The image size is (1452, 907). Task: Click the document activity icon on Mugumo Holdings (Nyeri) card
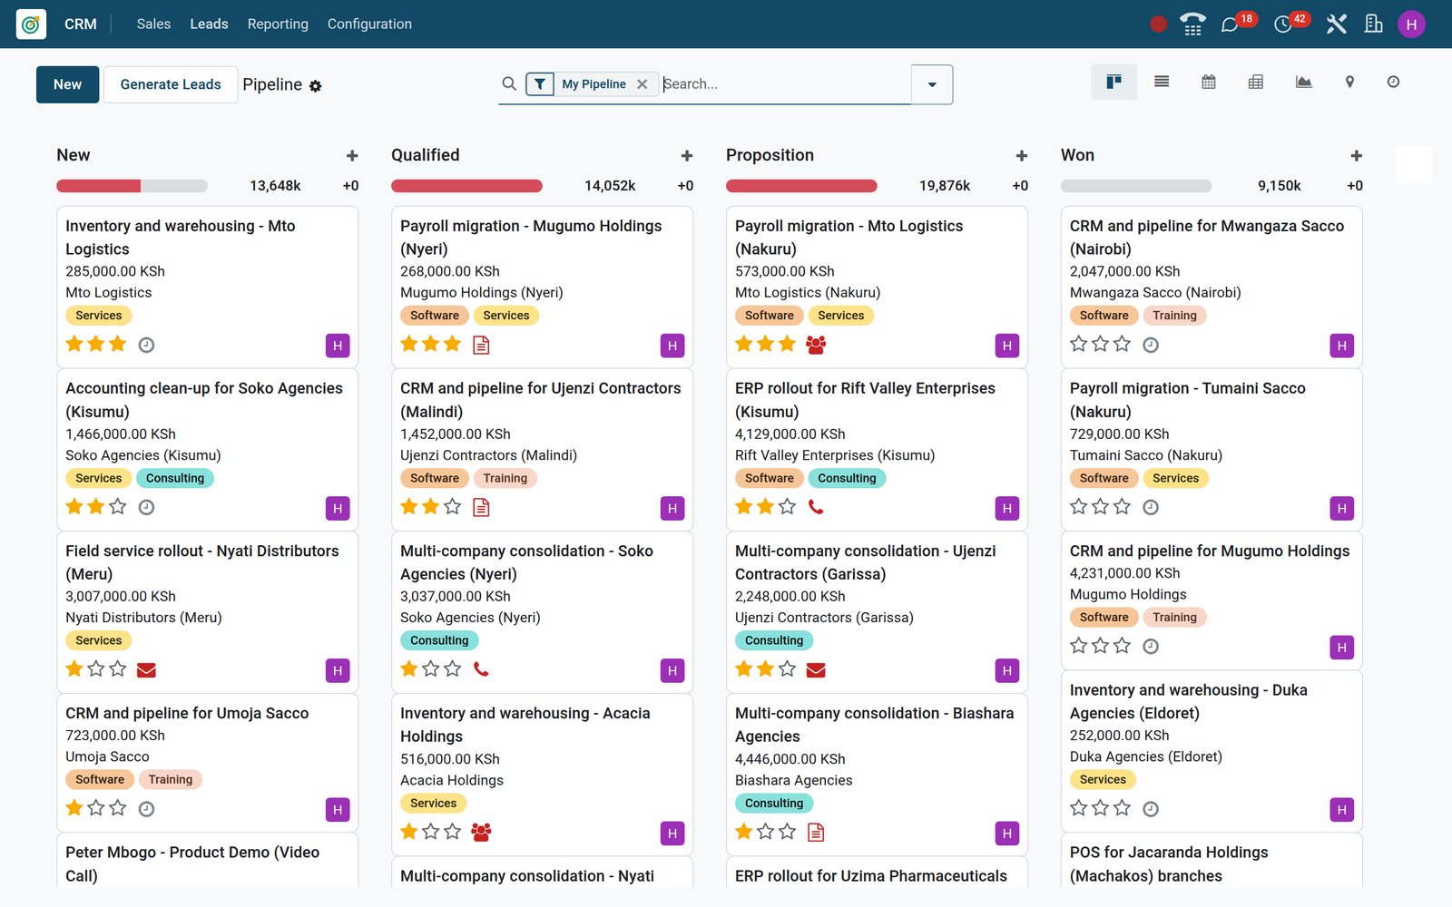tap(481, 345)
